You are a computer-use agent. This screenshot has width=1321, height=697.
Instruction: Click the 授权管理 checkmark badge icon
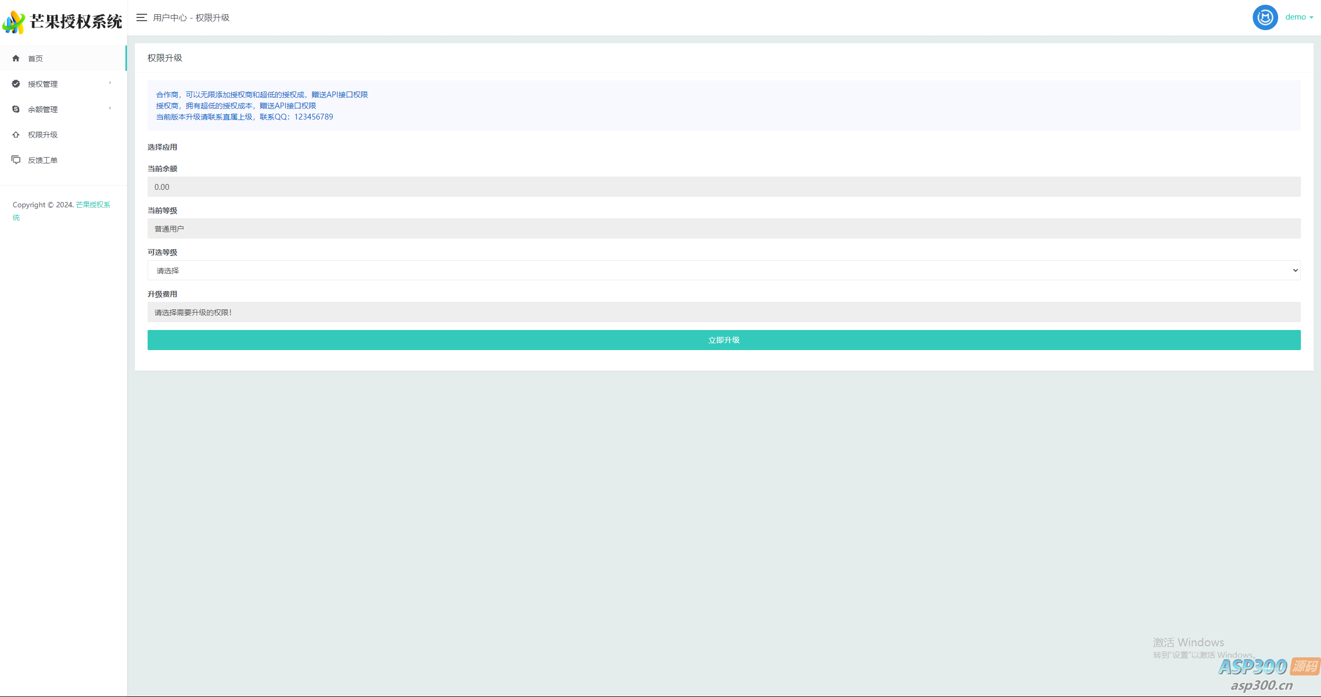coord(16,84)
